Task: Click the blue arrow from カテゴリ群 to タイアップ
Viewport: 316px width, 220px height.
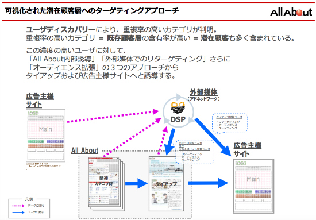Action: point(136,183)
